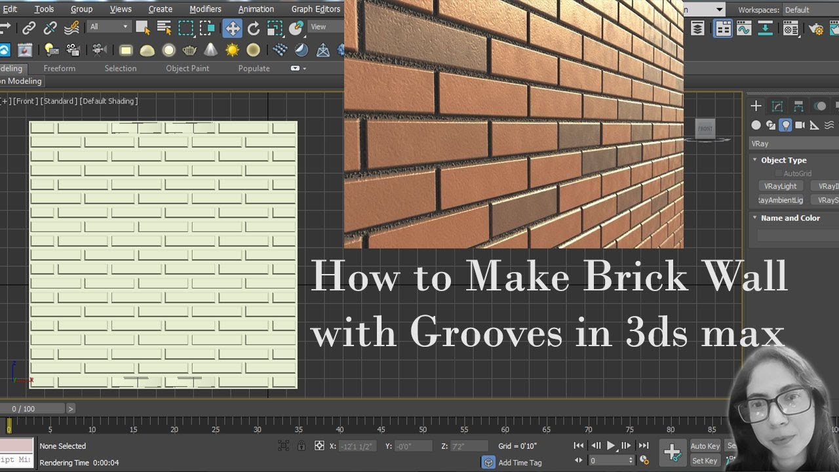Click the teapot render icon in toolbar

[x=189, y=50]
